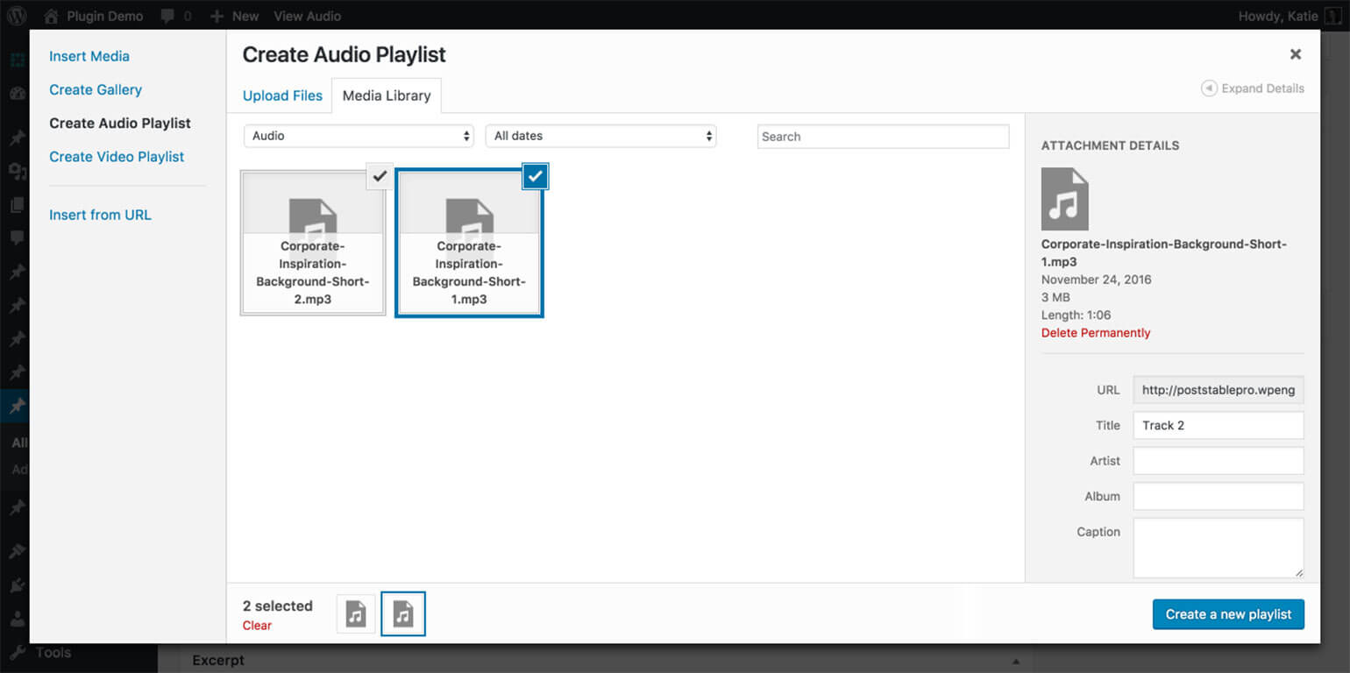Open the All dates filter dropdown
The width and height of the screenshot is (1350, 673).
600,136
